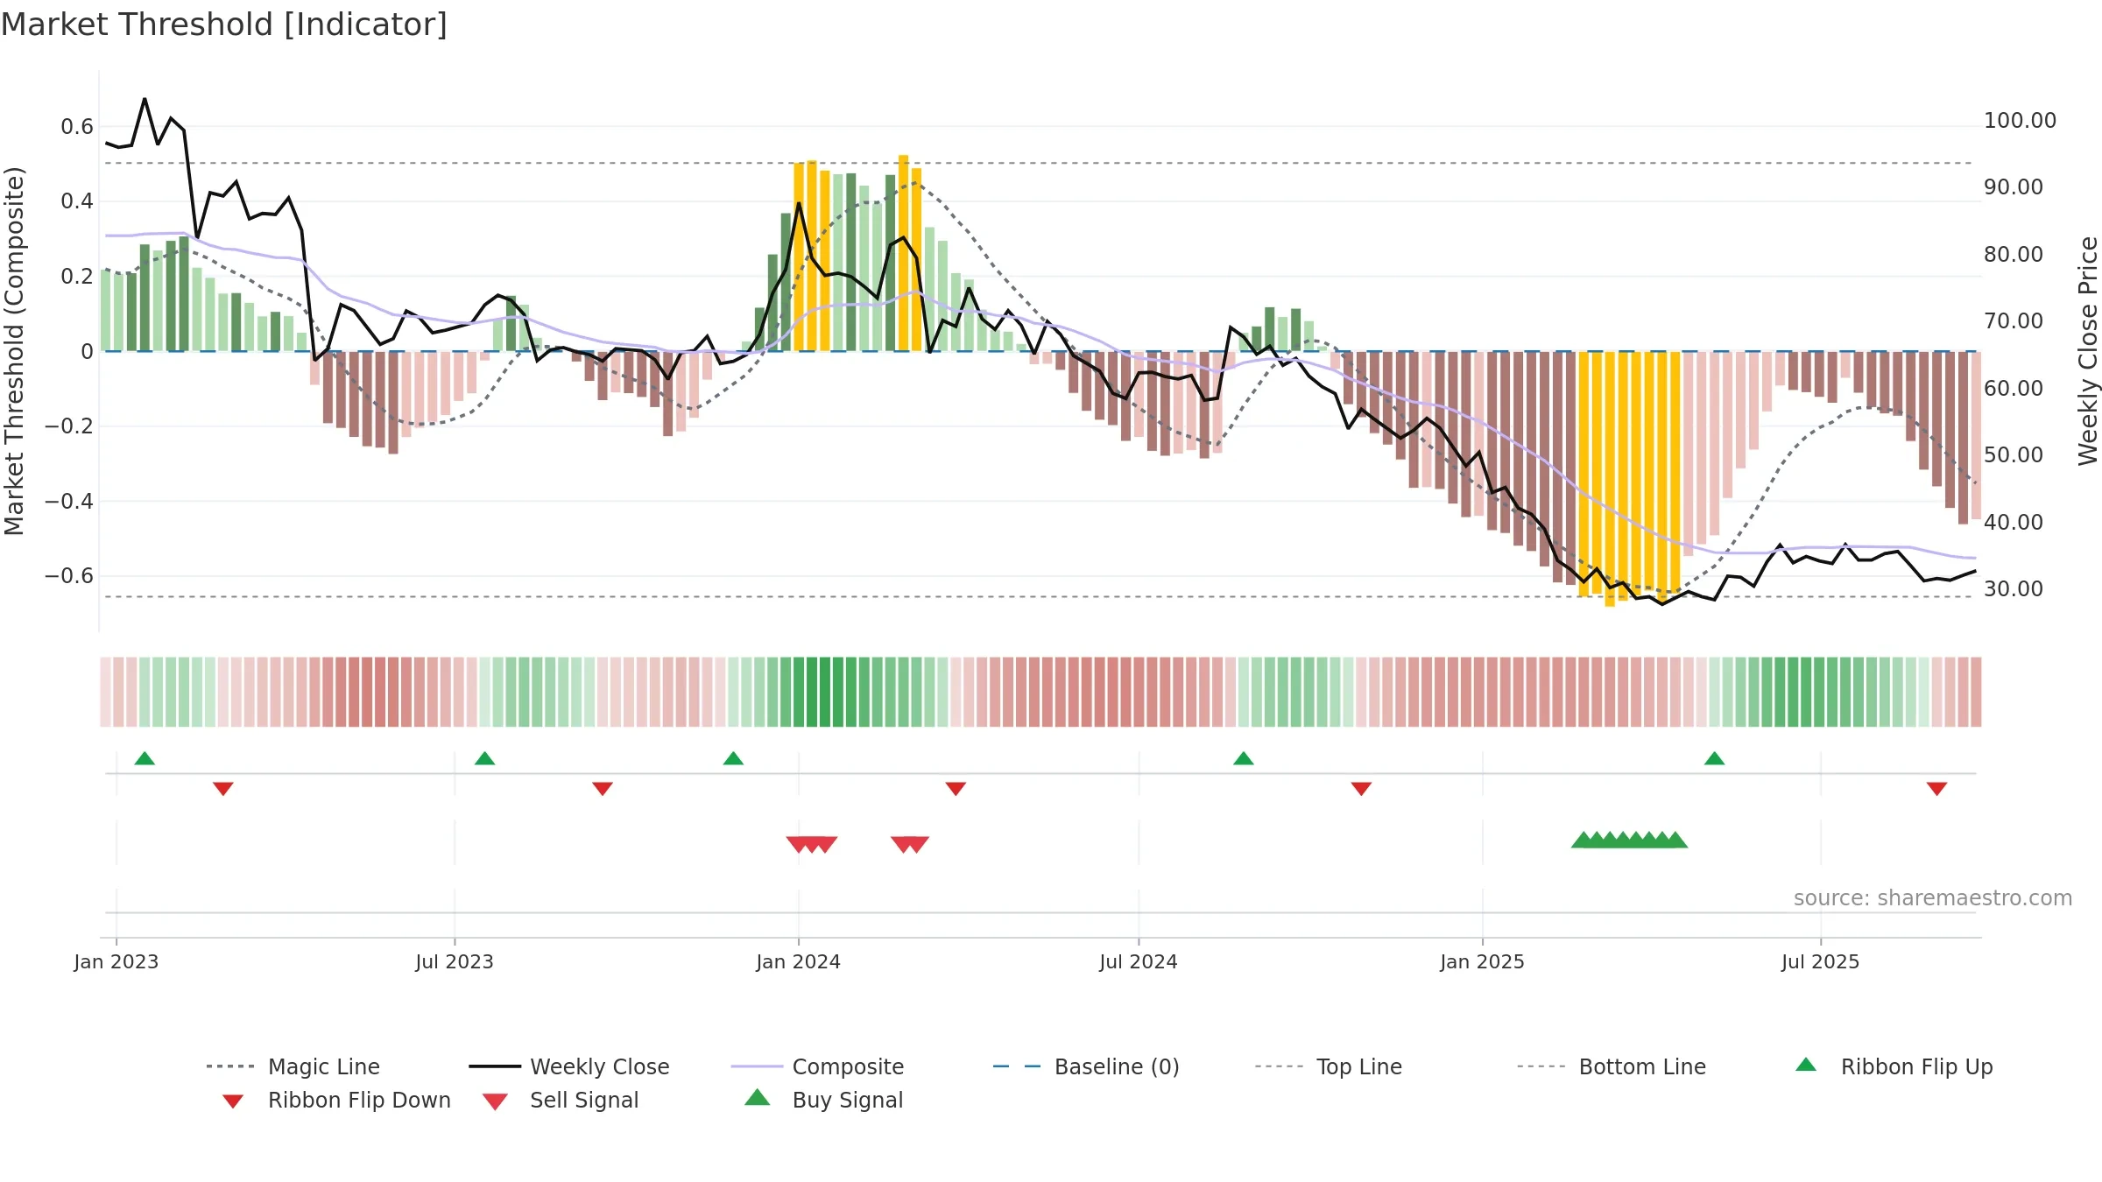Toggle the Magic Line legend entry

(x=293, y=1066)
